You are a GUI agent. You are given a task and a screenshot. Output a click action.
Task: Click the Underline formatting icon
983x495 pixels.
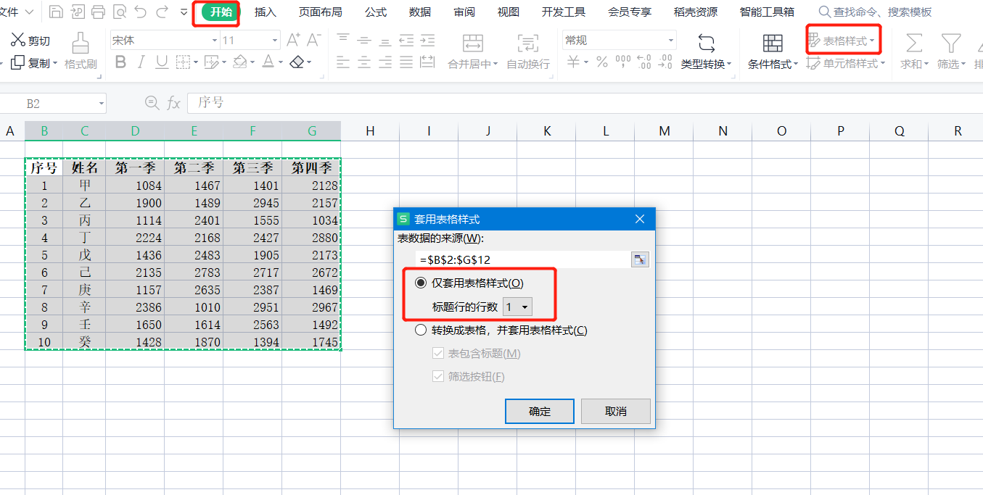click(x=162, y=62)
